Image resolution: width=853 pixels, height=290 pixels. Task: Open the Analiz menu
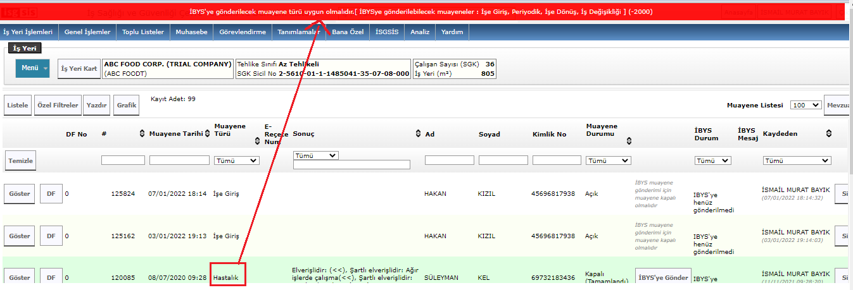coord(420,32)
